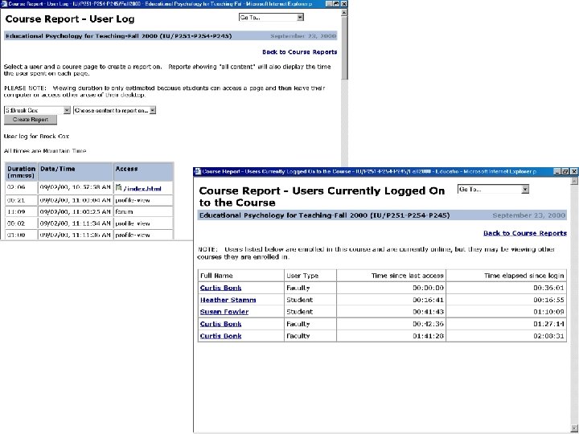
Task: Click the 09/02/00, 10:57:58 AM cell
Action: click(76, 187)
